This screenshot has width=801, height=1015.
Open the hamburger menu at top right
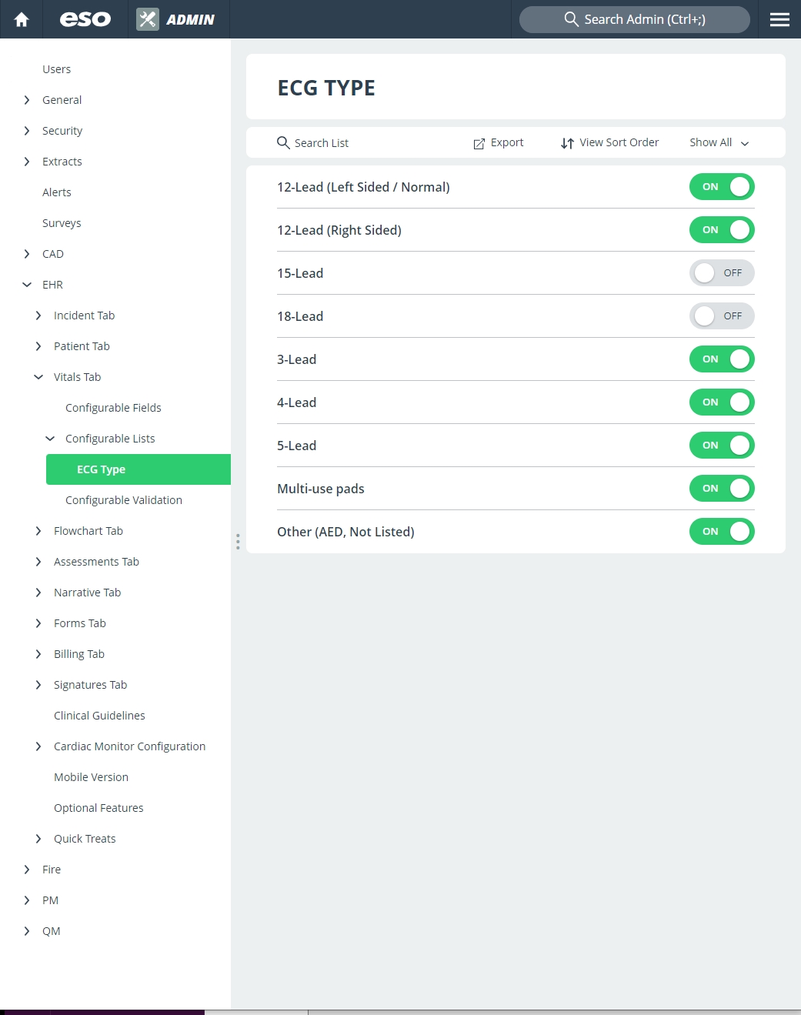[780, 19]
